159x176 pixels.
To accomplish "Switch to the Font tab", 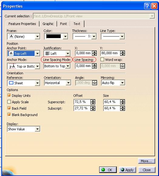I will pyautogui.click(x=63, y=24).
